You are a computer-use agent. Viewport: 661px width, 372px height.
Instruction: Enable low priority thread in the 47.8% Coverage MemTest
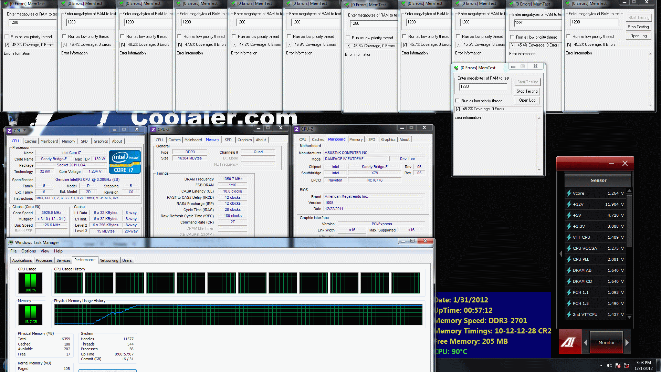[179, 36]
